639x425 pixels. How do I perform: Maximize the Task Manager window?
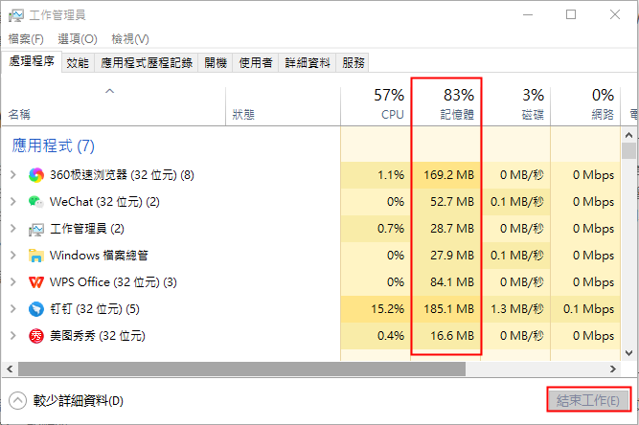tap(571, 14)
